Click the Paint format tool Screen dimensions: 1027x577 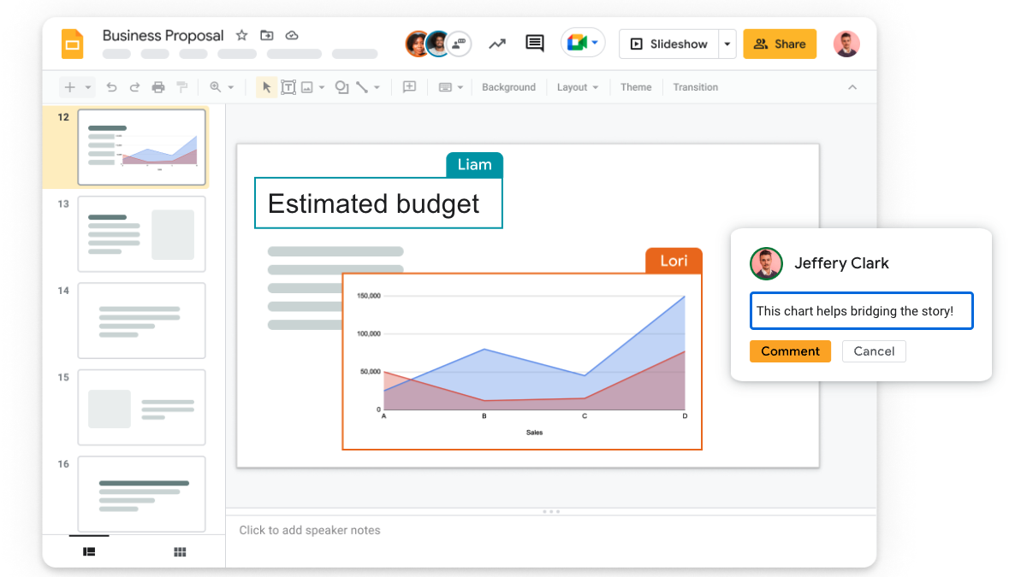pos(181,86)
